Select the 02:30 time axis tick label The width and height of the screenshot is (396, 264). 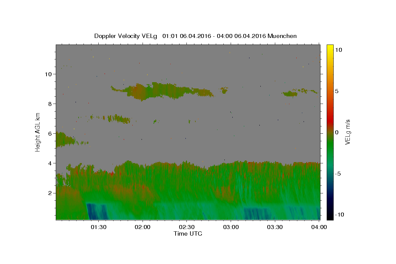point(186,227)
